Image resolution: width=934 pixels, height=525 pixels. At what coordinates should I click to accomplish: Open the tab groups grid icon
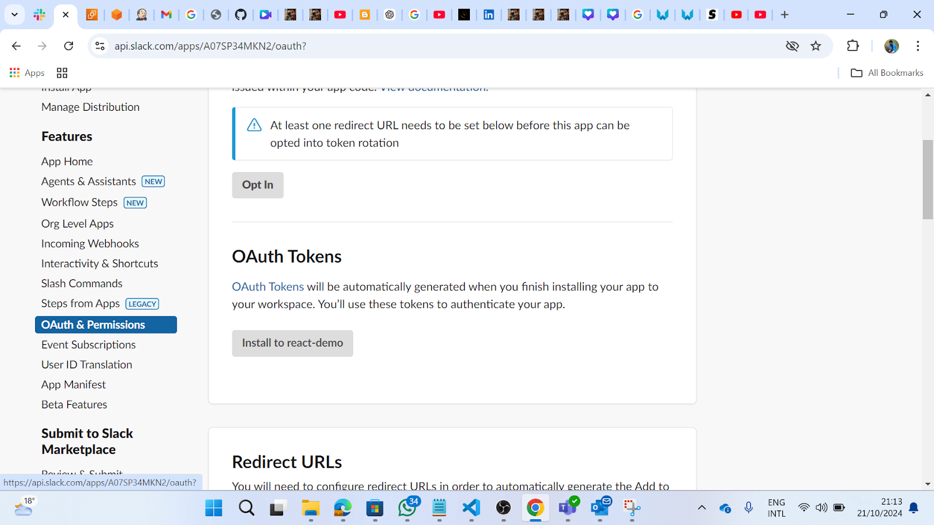(x=62, y=73)
